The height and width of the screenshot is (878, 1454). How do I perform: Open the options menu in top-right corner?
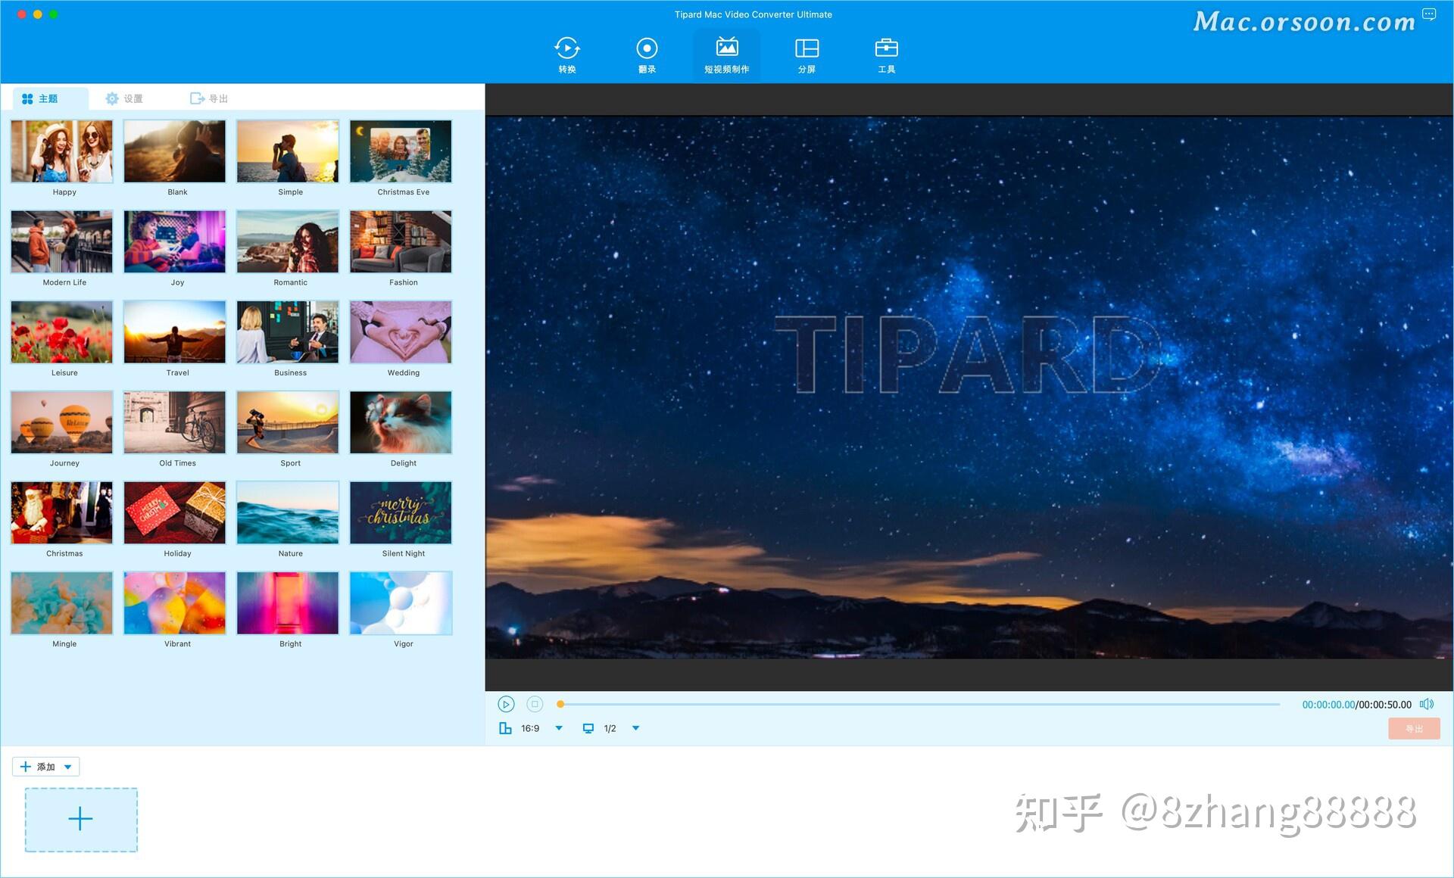pos(1430,13)
